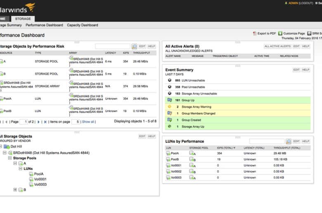Click the items on page input box

76,122
